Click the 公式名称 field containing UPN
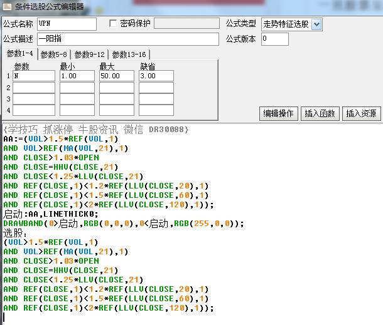The width and height of the screenshot is (383, 325). [x=67, y=24]
